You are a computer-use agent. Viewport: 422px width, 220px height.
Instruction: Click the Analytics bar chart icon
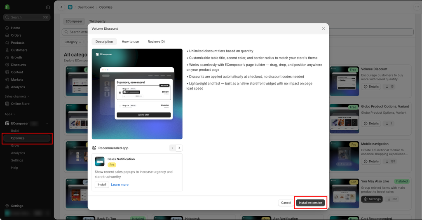(7, 87)
